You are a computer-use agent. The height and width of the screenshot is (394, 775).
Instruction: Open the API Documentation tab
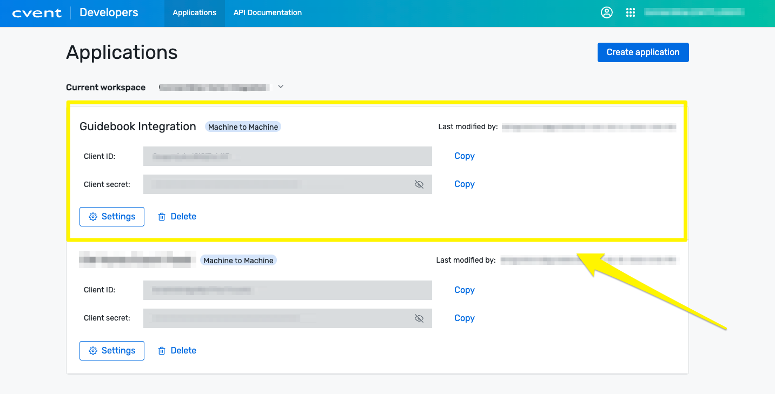point(268,13)
